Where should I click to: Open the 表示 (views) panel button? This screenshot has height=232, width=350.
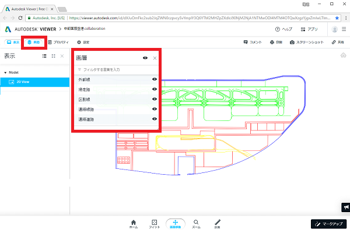pyautogui.click(x=13, y=42)
